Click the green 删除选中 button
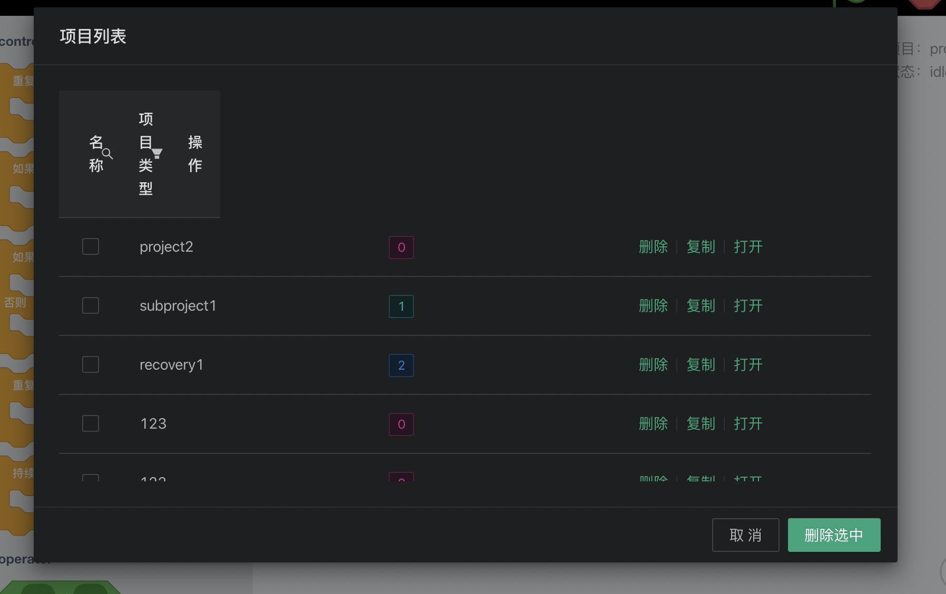 click(833, 535)
